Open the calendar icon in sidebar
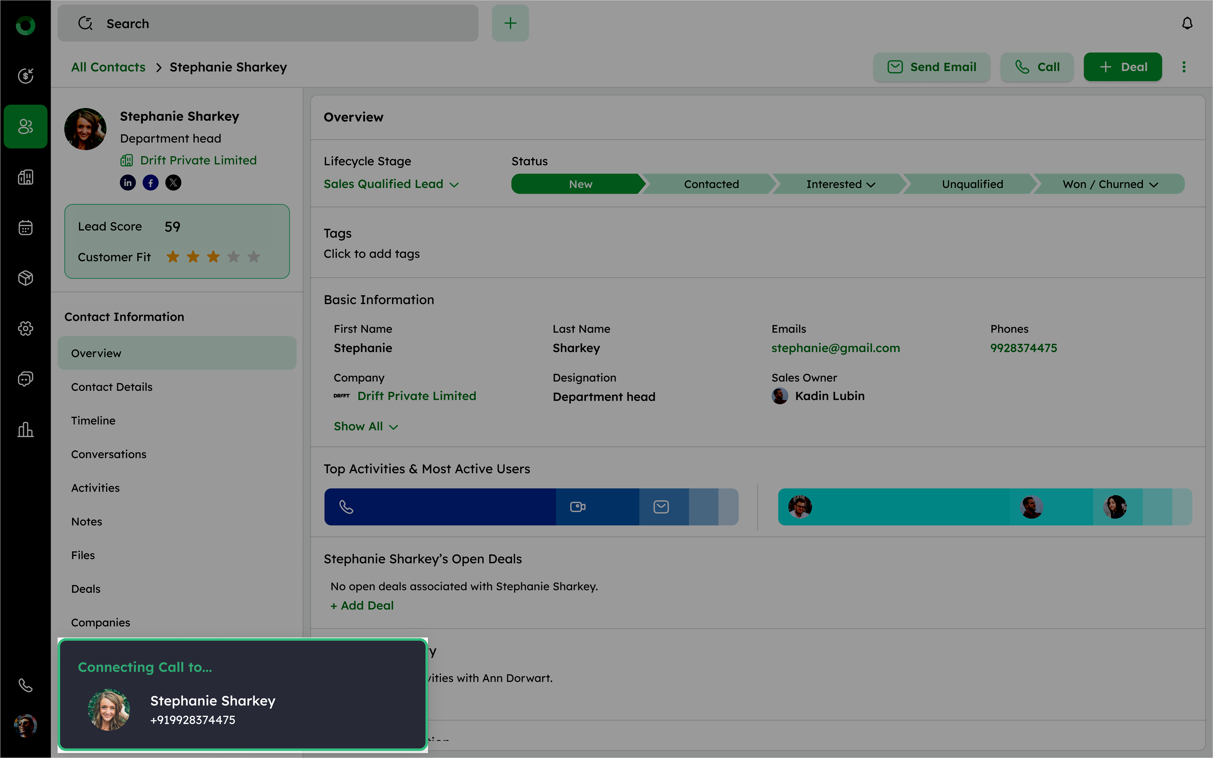1213x758 pixels. pyautogui.click(x=26, y=228)
